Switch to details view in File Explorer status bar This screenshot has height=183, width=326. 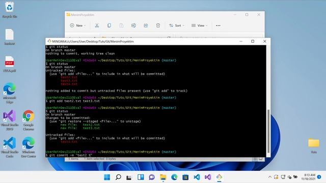pyautogui.click(x=255, y=159)
